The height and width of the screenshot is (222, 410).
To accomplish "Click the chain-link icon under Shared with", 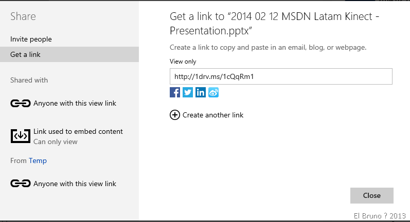I will tap(21, 104).
